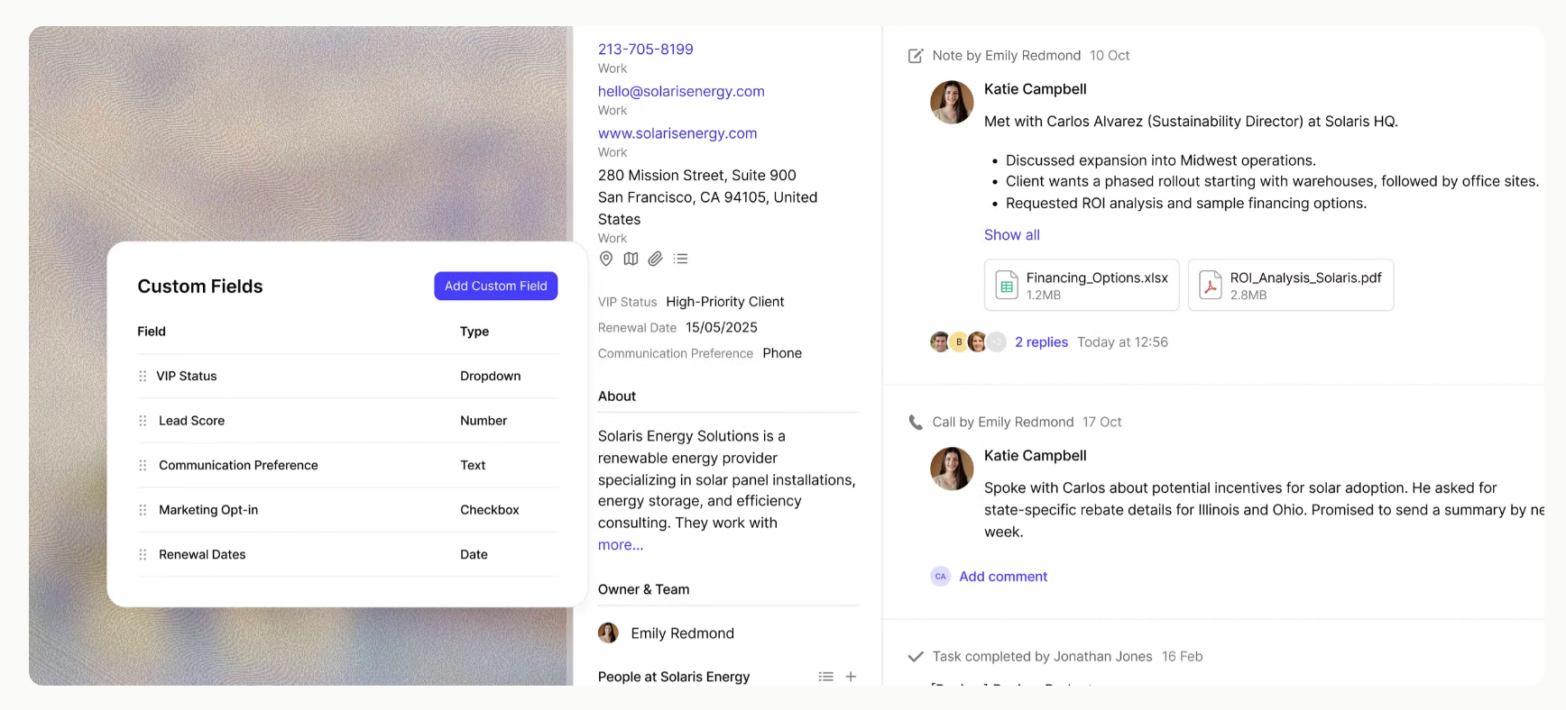The height and width of the screenshot is (710, 1566).
Task: Expand the note with Show all
Action: [x=1011, y=235]
